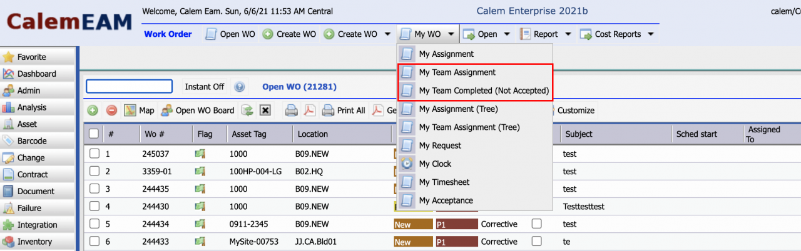The image size is (801, 251).
Task: Open the Favorite sidebar module
Action: [37, 57]
